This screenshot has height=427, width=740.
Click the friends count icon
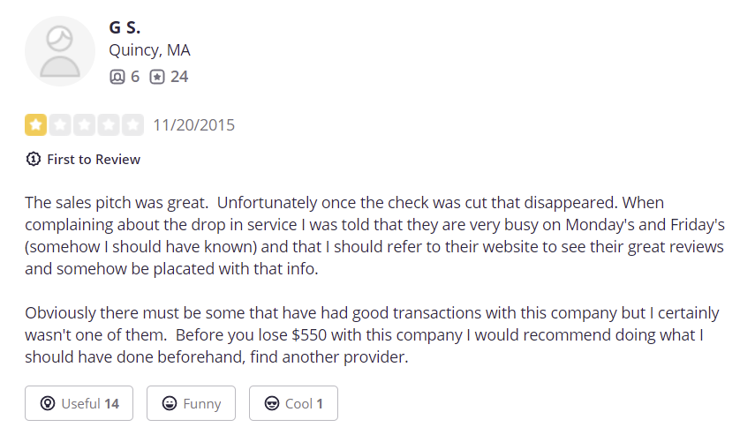point(117,77)
